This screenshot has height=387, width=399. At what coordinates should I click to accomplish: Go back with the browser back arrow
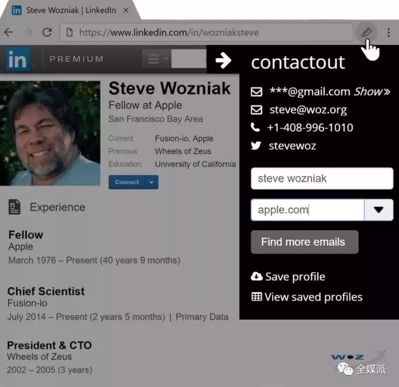[x=8, y=32]
